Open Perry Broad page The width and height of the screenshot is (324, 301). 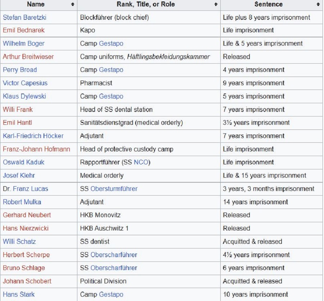click(20, 70)
